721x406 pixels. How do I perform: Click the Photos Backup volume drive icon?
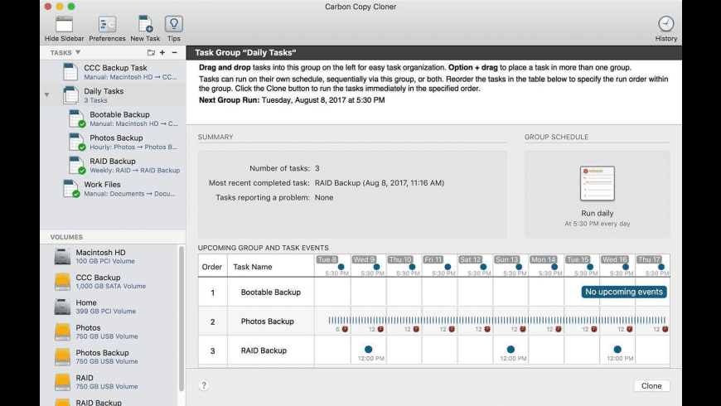pos(62,357)
